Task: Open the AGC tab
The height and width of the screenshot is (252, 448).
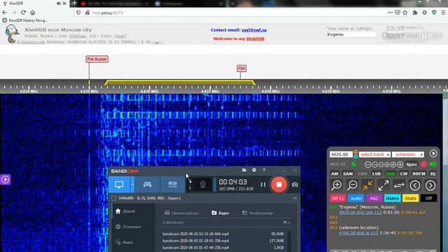Action: tap(374, 198)
